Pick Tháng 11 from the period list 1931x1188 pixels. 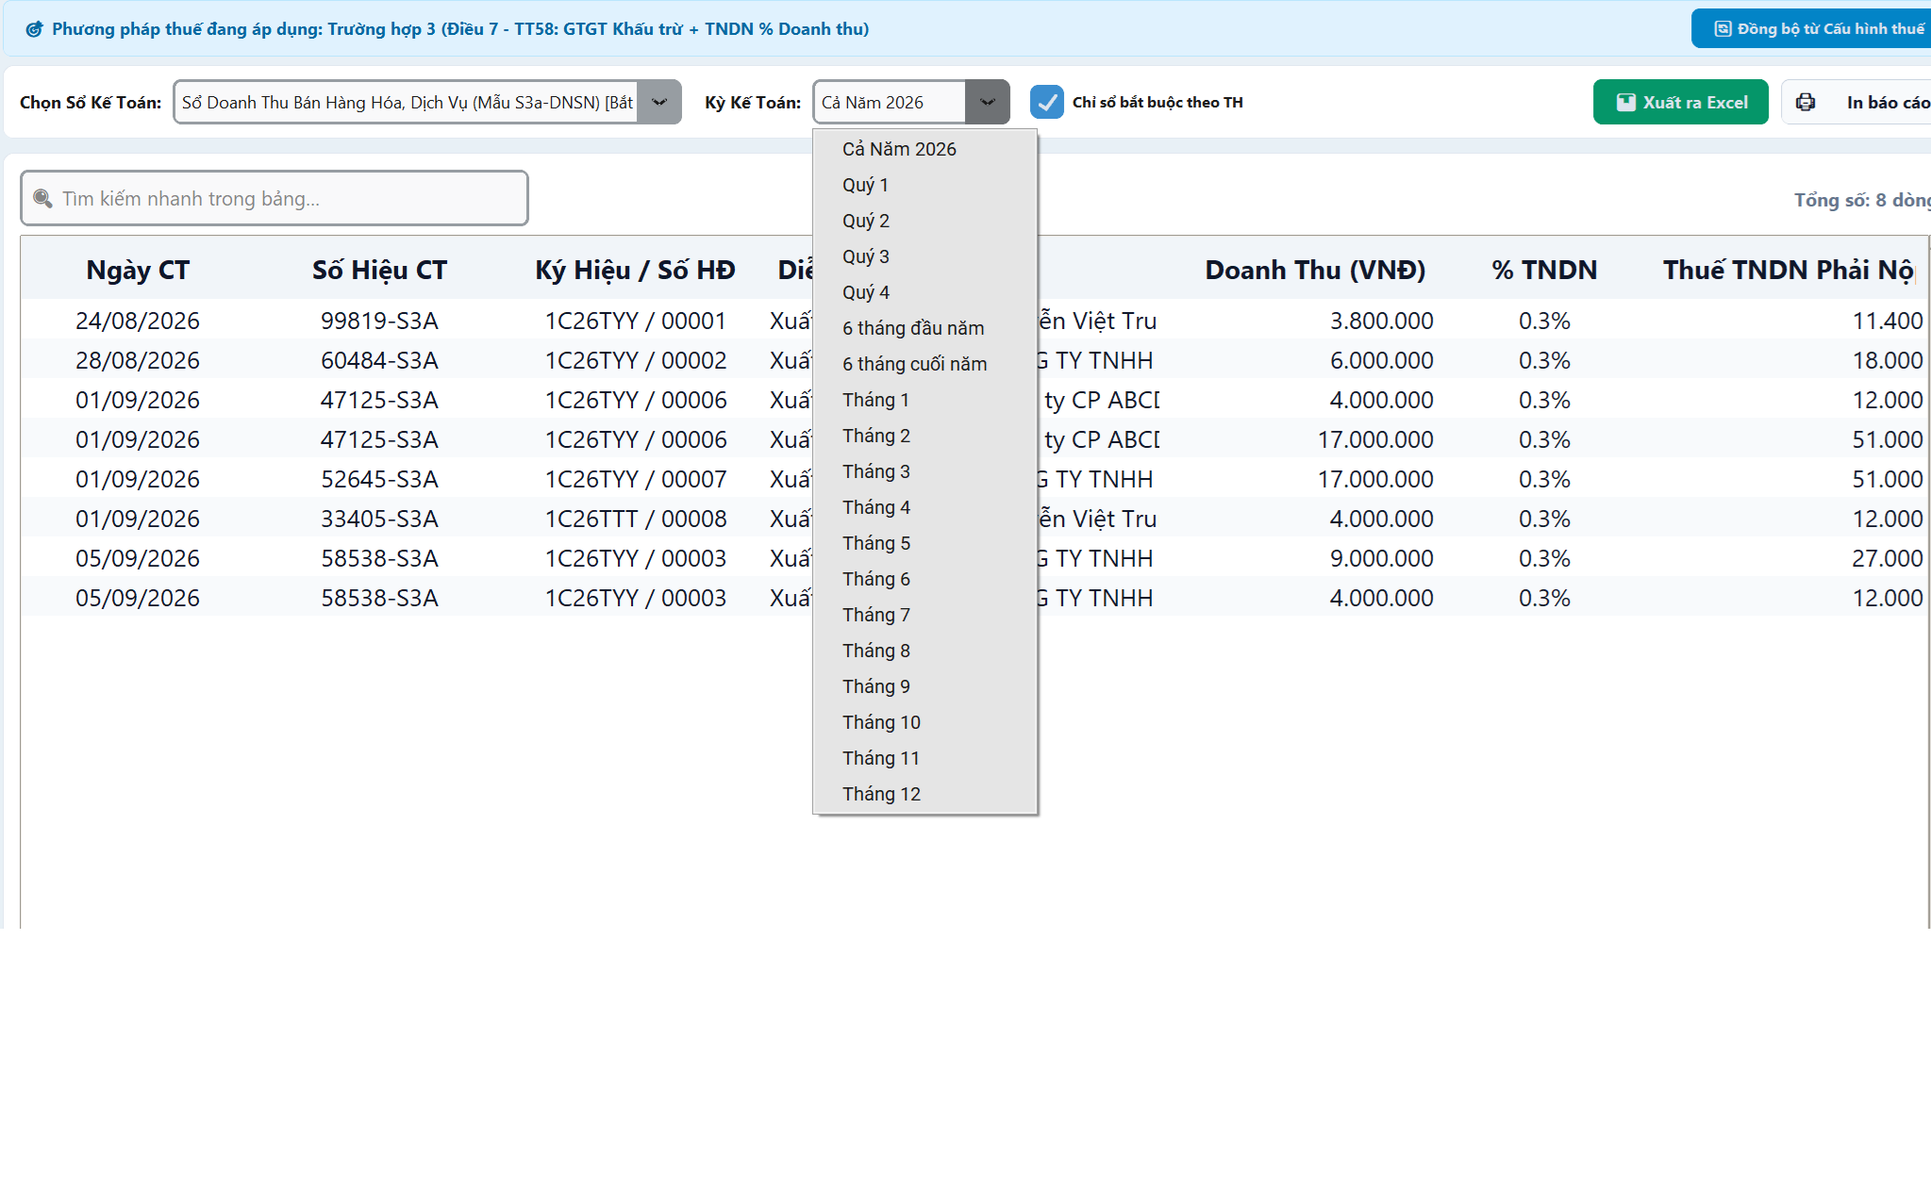point(924,758)
